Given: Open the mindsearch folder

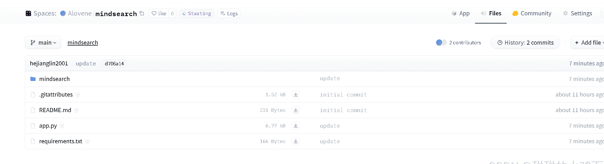Looking at the screenshot, I should tap(55, 79).
